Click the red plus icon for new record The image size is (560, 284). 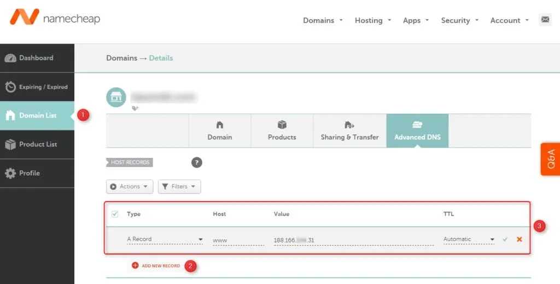pyautogui.click(x=135, y=265)
